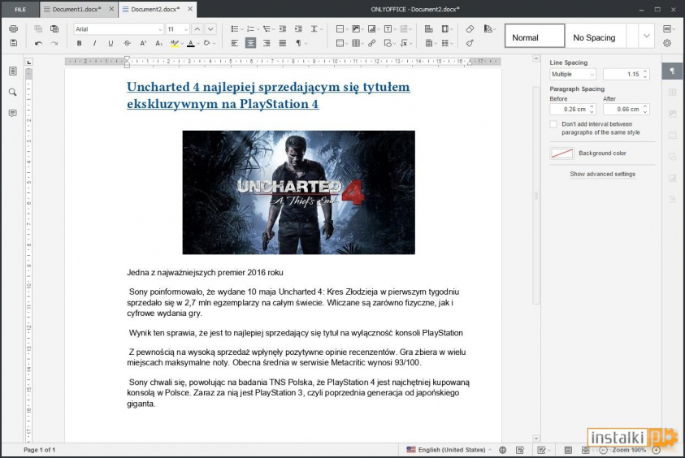Switch to the Document1.docx tab
This screenshot has width=685, height=458.
76,9
